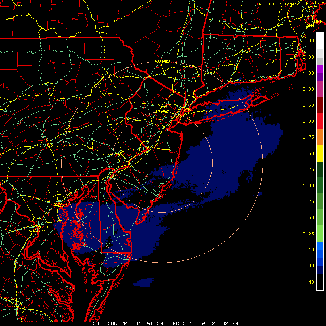The image size is (326, 326).
Task: Click the 3.00 legend value
Action: [308, 89]
